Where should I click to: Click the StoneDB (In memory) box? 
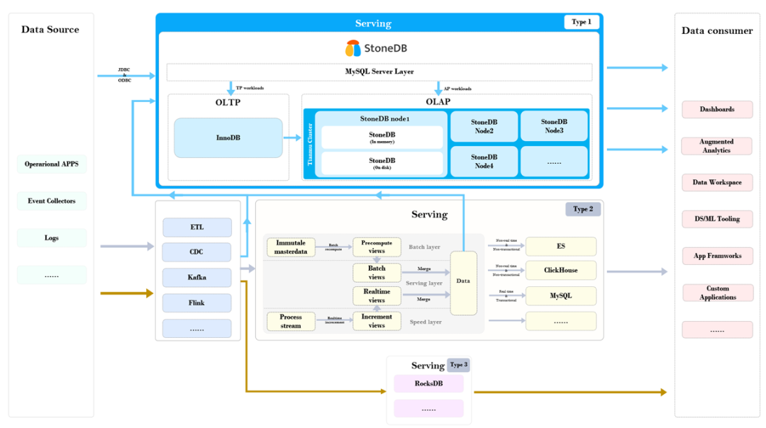pos(382,137)
